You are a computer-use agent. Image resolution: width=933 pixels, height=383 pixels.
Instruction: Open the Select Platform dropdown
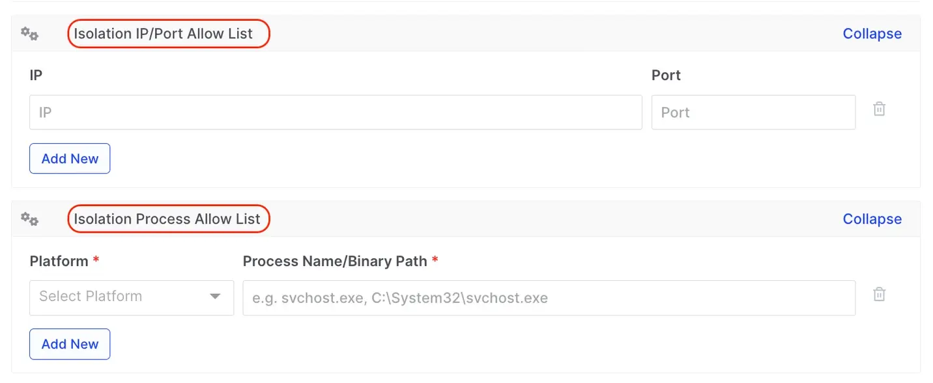tap(124, 297)
